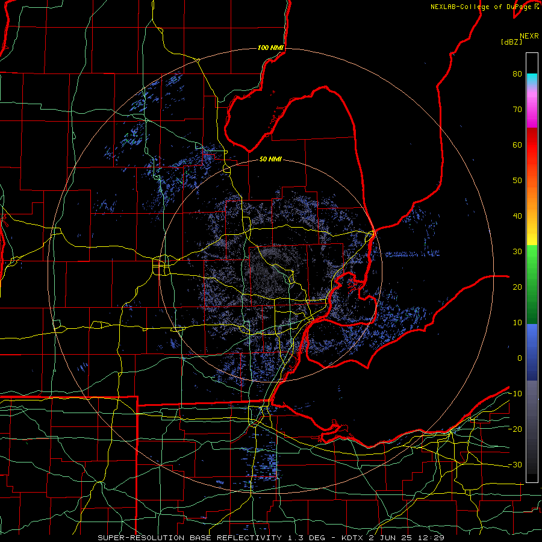542x542 pixels.
Task: Click the 20 value on dBZ scale
Action: 517,287
